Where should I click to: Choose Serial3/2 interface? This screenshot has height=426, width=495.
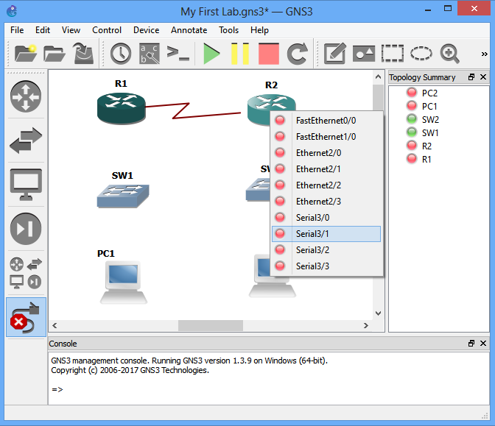point(326,250)
